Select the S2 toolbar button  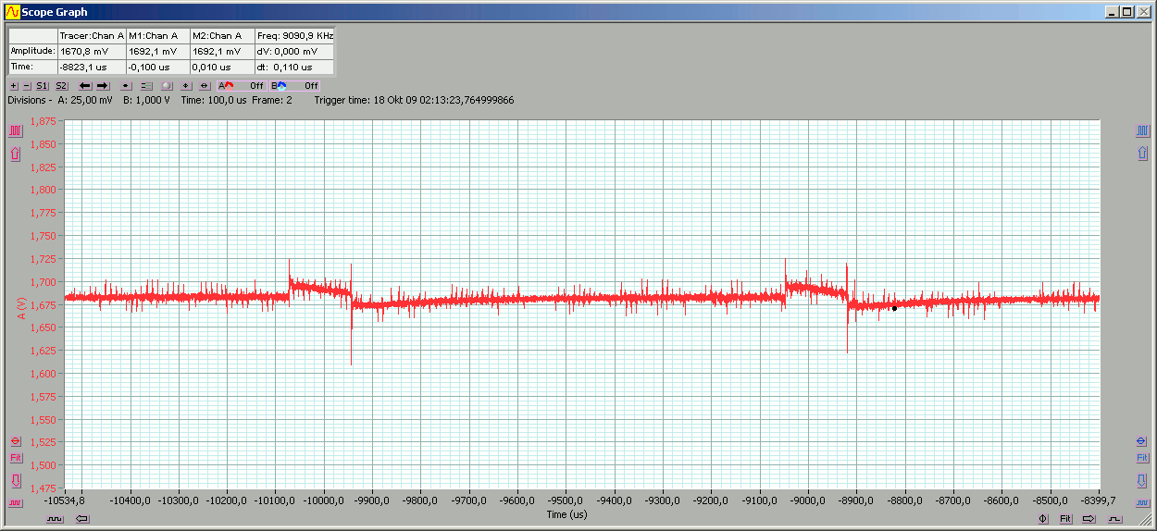(61, 85)
